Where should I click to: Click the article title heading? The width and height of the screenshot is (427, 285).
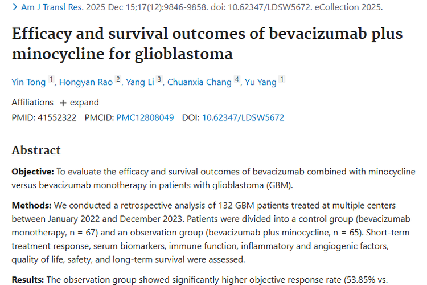207,44
